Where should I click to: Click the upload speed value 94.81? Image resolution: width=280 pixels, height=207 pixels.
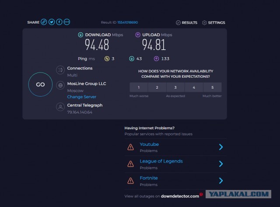pos(154,45)
